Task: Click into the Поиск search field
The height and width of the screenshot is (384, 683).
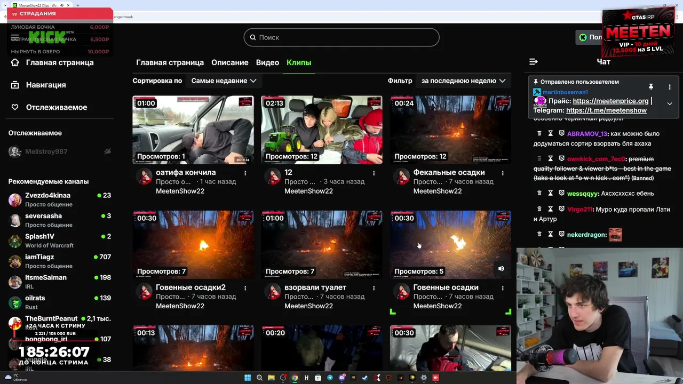Action: pyautogui.click(x=341, y=37)
